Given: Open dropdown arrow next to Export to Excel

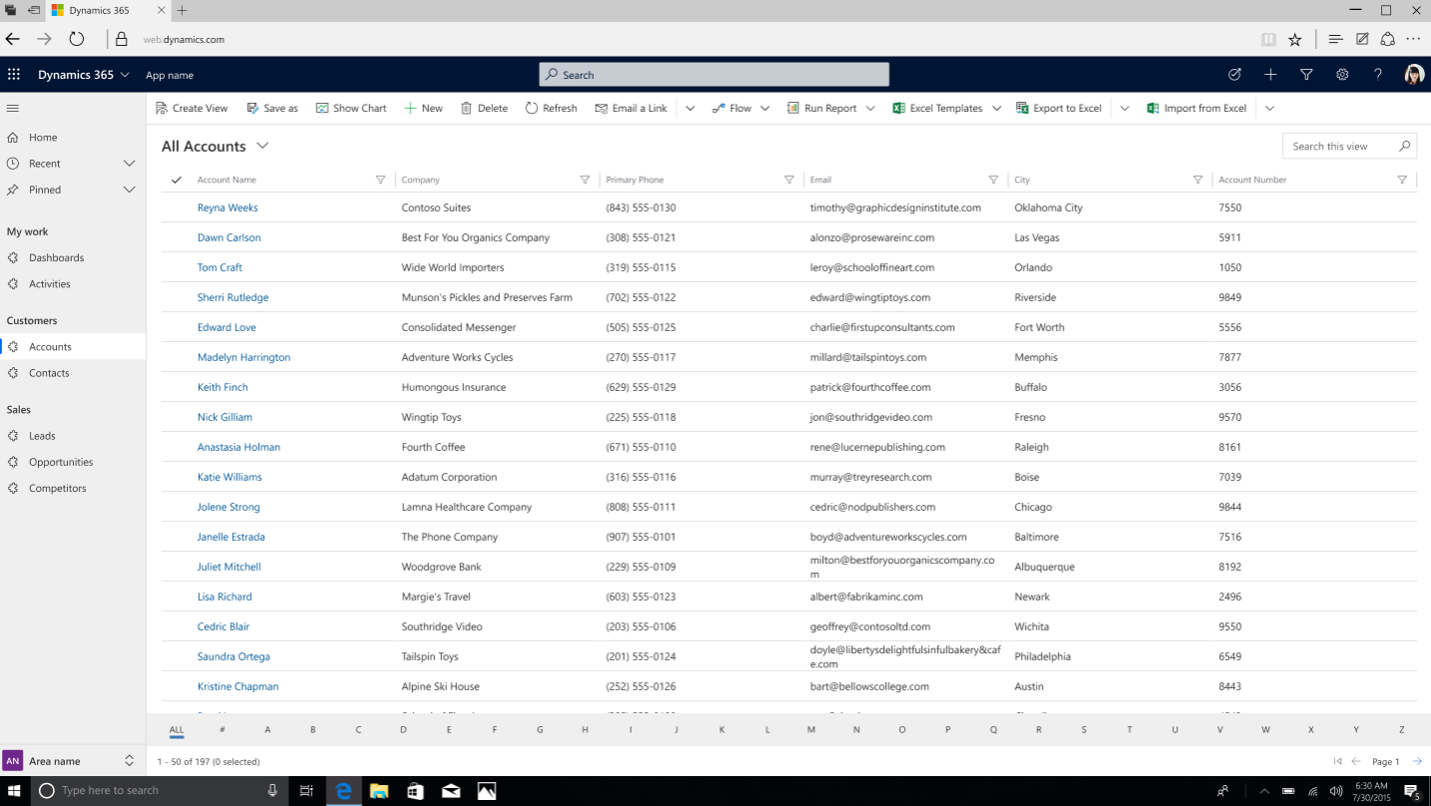Looking at the screenshot, I should point(1125,108).
